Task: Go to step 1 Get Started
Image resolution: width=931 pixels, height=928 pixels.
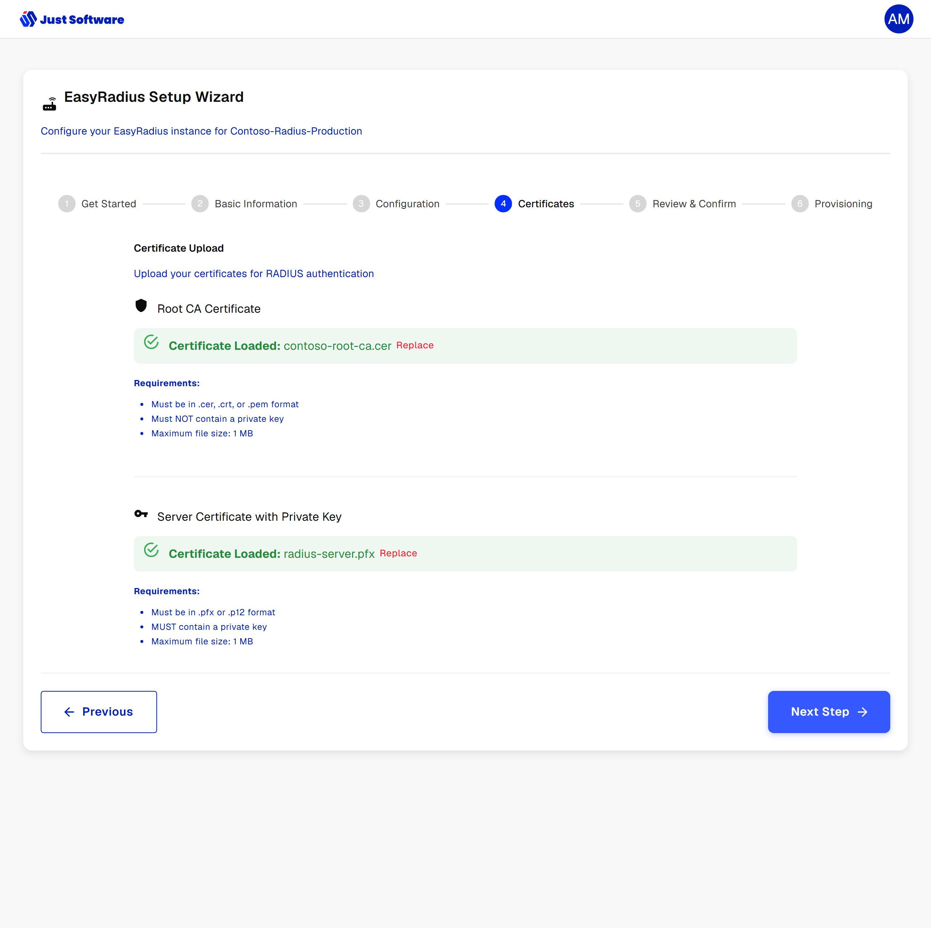Action: 97,204
